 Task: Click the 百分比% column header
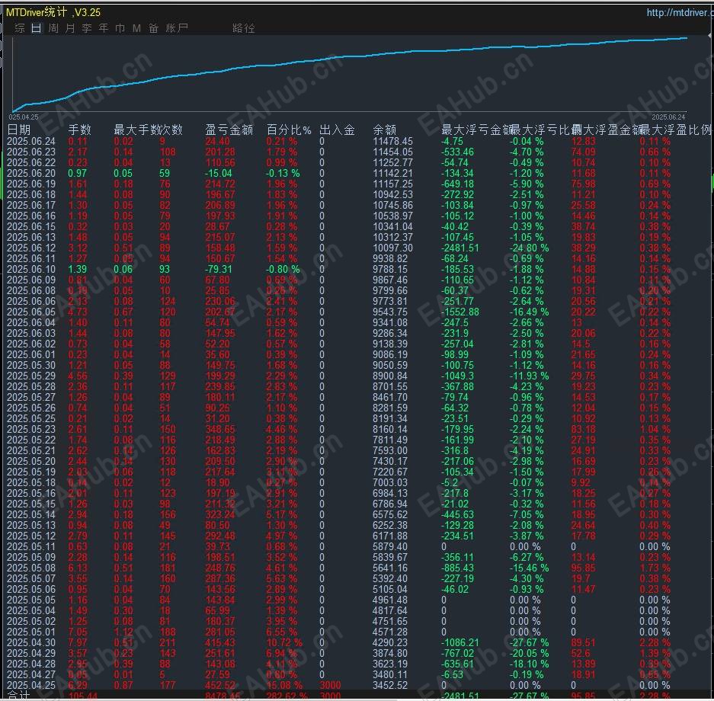(289, 130)
